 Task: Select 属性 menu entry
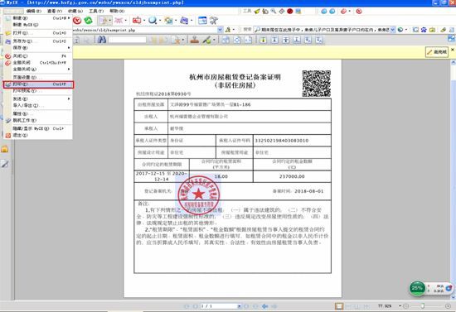(x=38, y=113)
